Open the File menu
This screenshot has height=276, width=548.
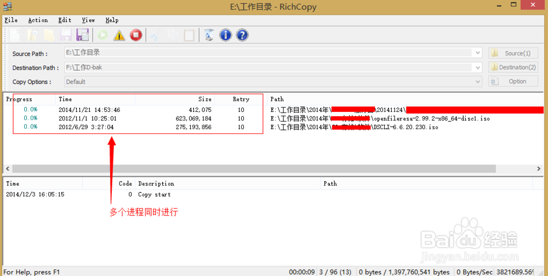coord(11,20)
